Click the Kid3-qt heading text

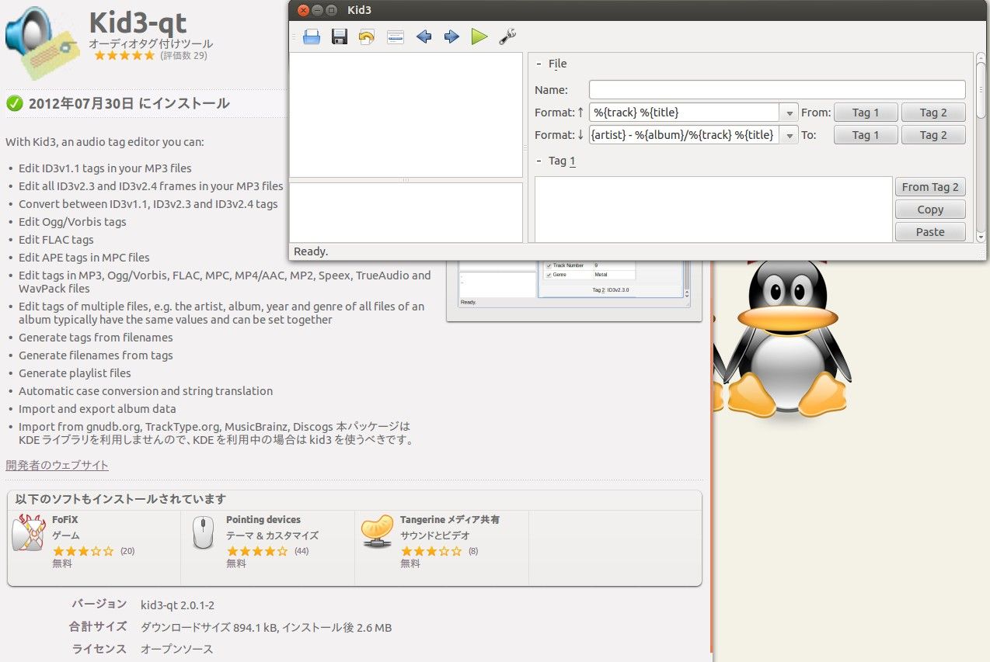pyautogui.click(x=138, y=22)
